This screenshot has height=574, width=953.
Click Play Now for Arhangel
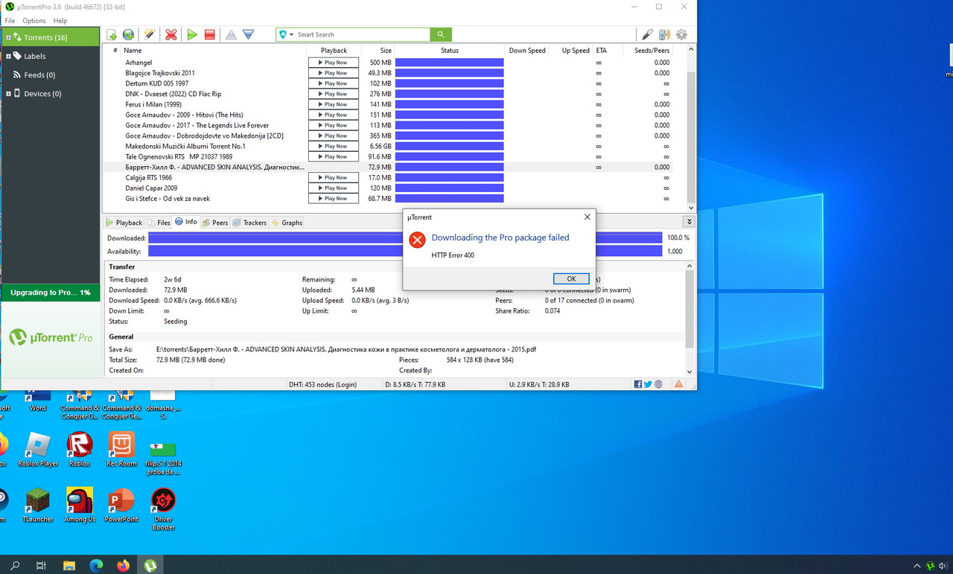click(x=334, y=63)
